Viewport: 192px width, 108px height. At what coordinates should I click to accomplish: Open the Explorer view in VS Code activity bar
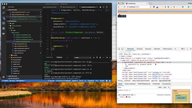pyautogui.click(x=4, y=8)
